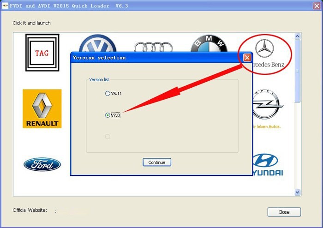Select the third unlabeled radio option
The image size is (323, 228).
click(108, 137)
